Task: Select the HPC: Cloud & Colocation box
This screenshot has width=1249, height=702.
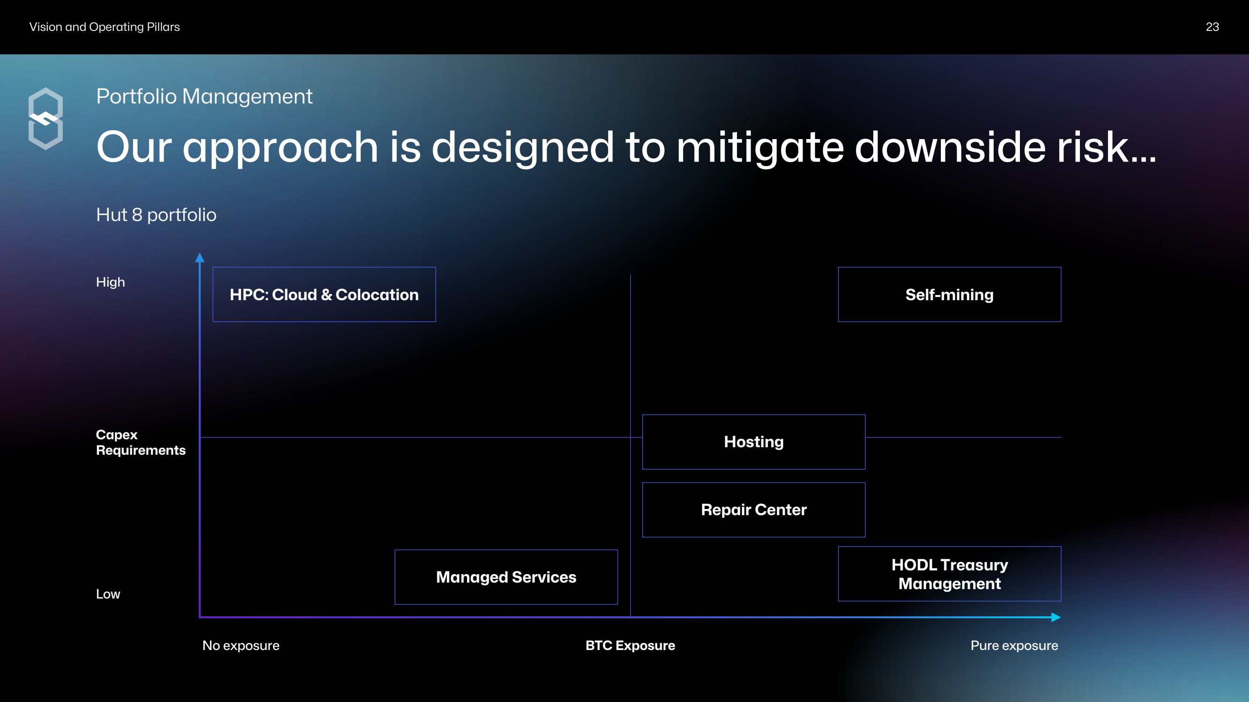Action: point(324,294)
